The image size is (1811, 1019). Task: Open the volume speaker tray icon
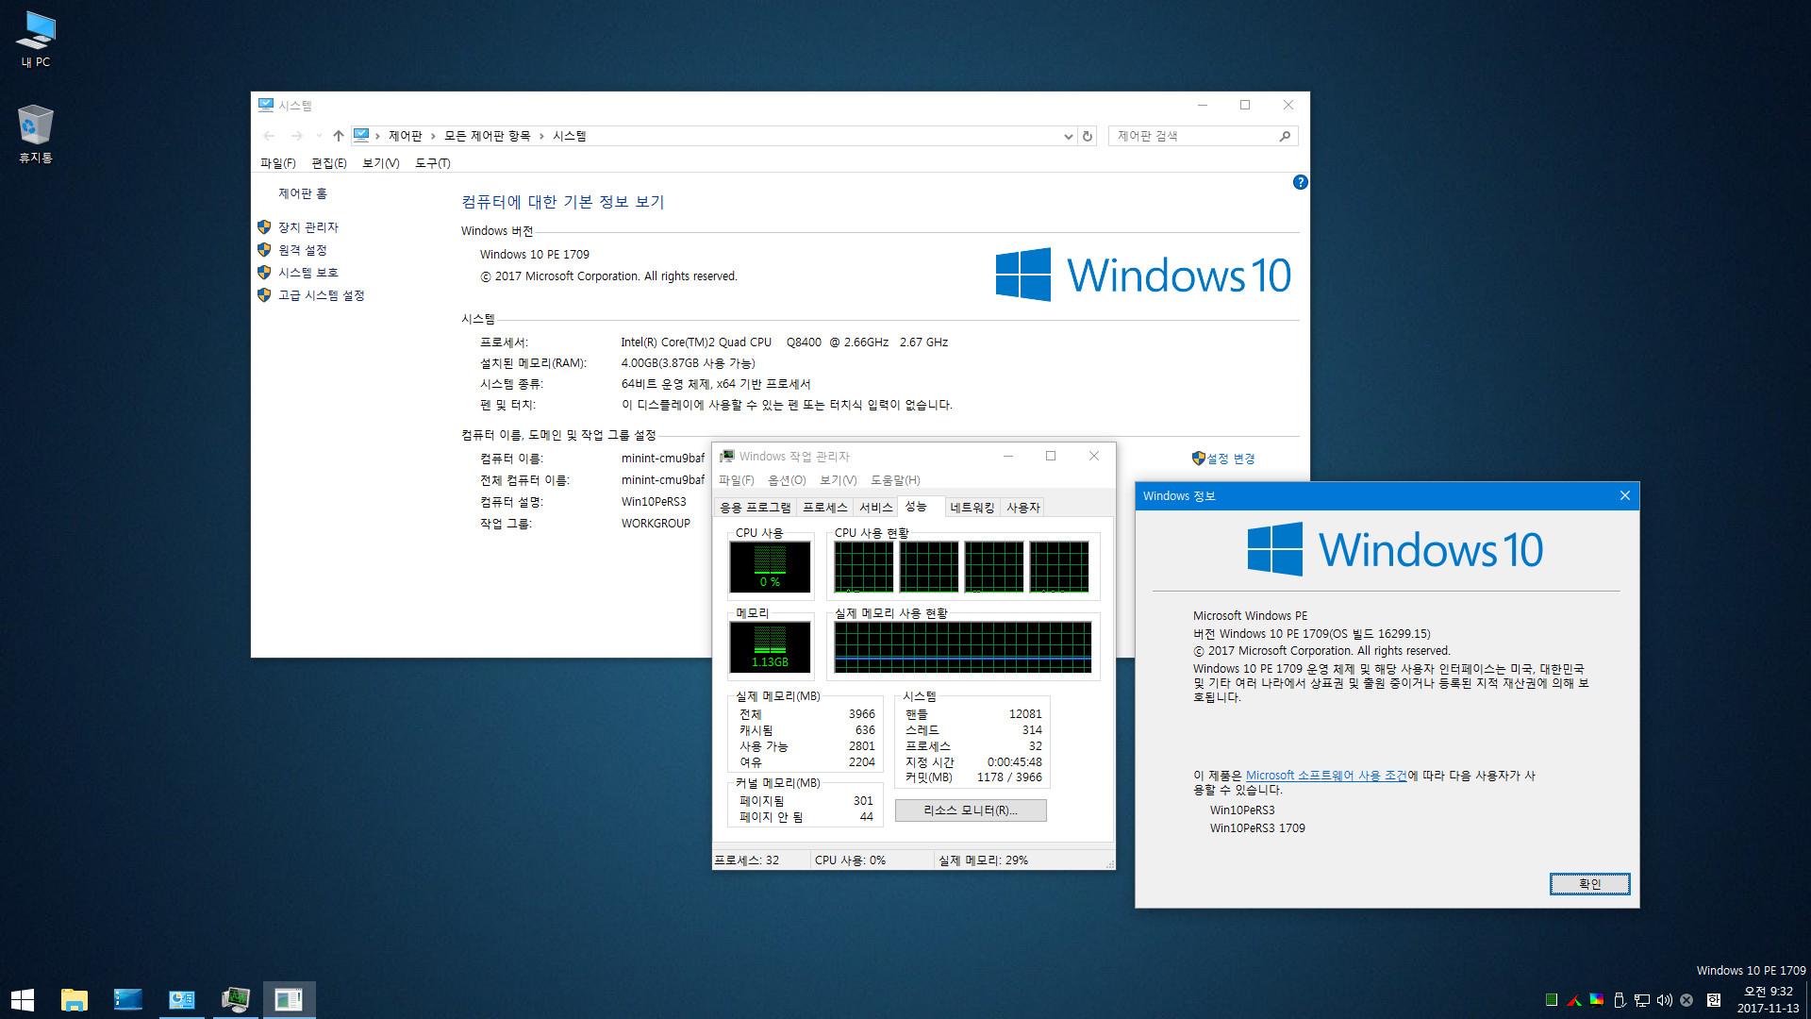click(x=1665, y=1000)
